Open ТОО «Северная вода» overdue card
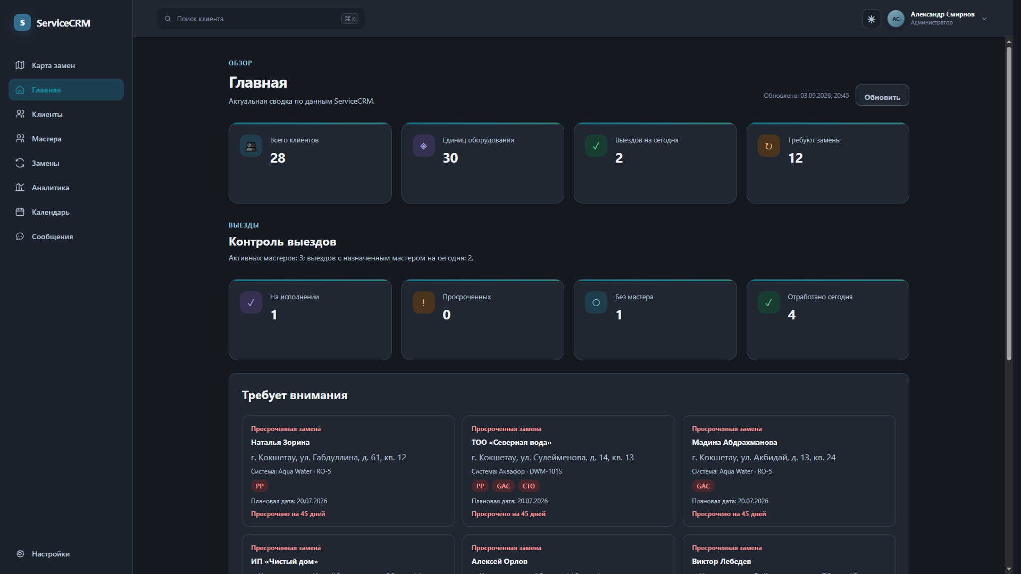1021x574 pixels. [x=569, y=471]
